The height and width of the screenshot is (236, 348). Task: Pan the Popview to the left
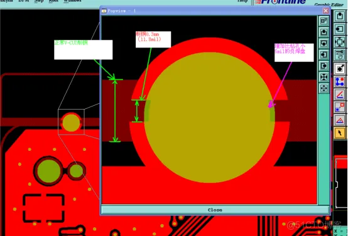tap(324, 54)
